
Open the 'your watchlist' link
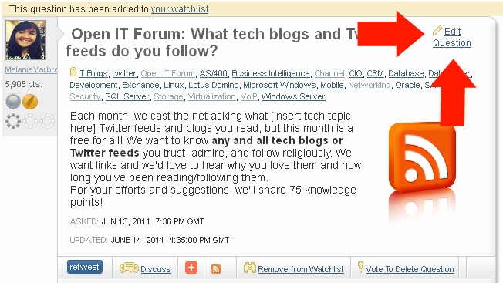[180, 9]
